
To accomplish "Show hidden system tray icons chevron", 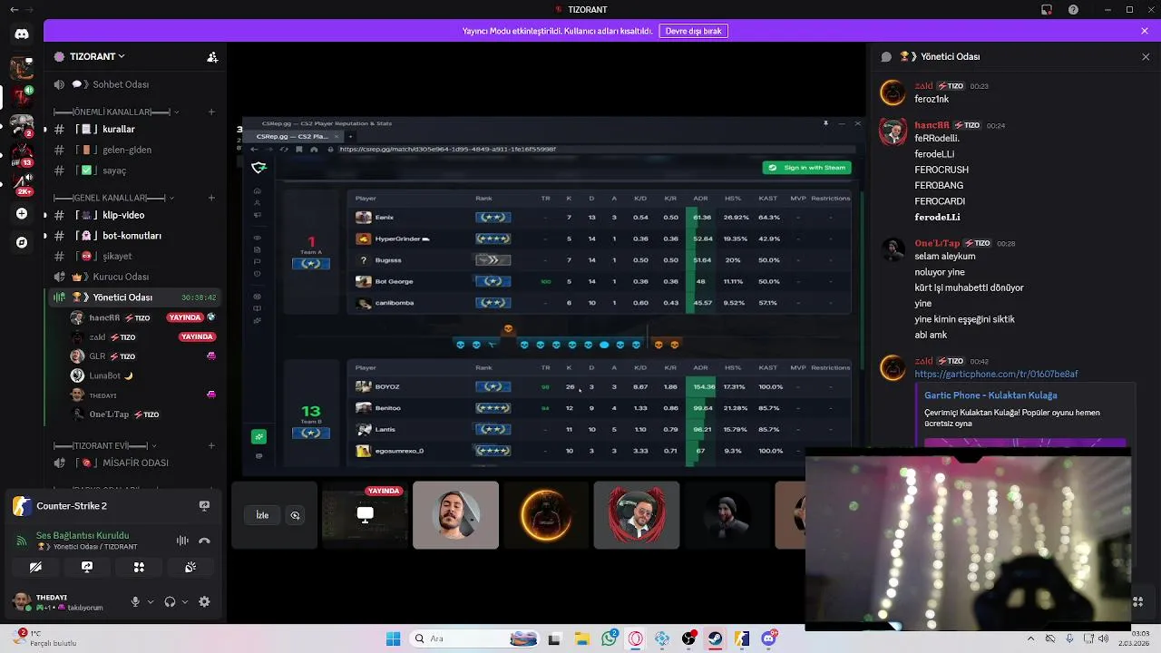I will [1030, 638].
